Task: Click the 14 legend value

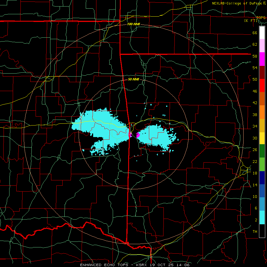Action: [x=255, y=185]
